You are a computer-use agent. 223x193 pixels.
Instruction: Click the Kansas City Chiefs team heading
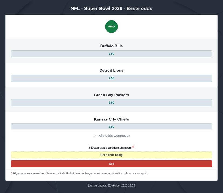(x=111, y=119)
